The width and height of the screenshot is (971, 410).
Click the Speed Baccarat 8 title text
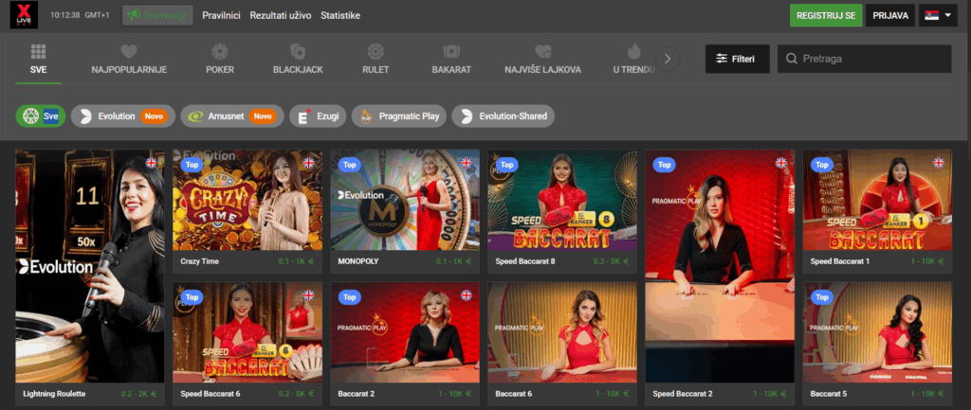click(525, 261)
